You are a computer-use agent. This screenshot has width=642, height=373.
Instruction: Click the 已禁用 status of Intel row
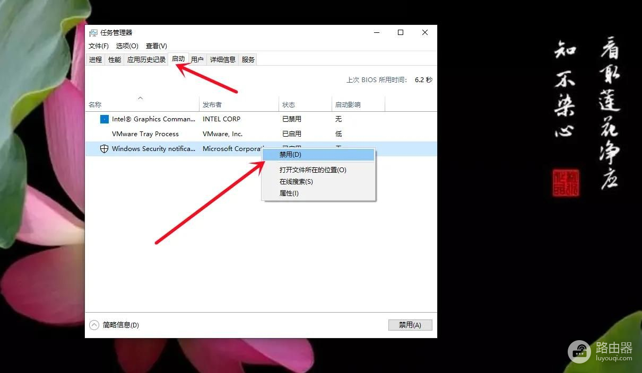(x=292, y=119)
